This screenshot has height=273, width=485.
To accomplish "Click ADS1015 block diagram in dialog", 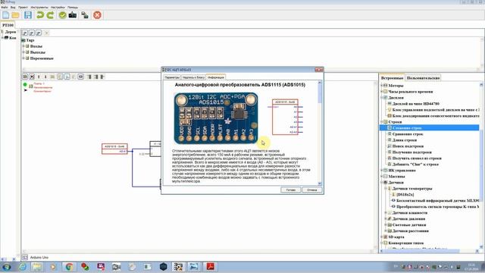I will click(x=285, y=117).
